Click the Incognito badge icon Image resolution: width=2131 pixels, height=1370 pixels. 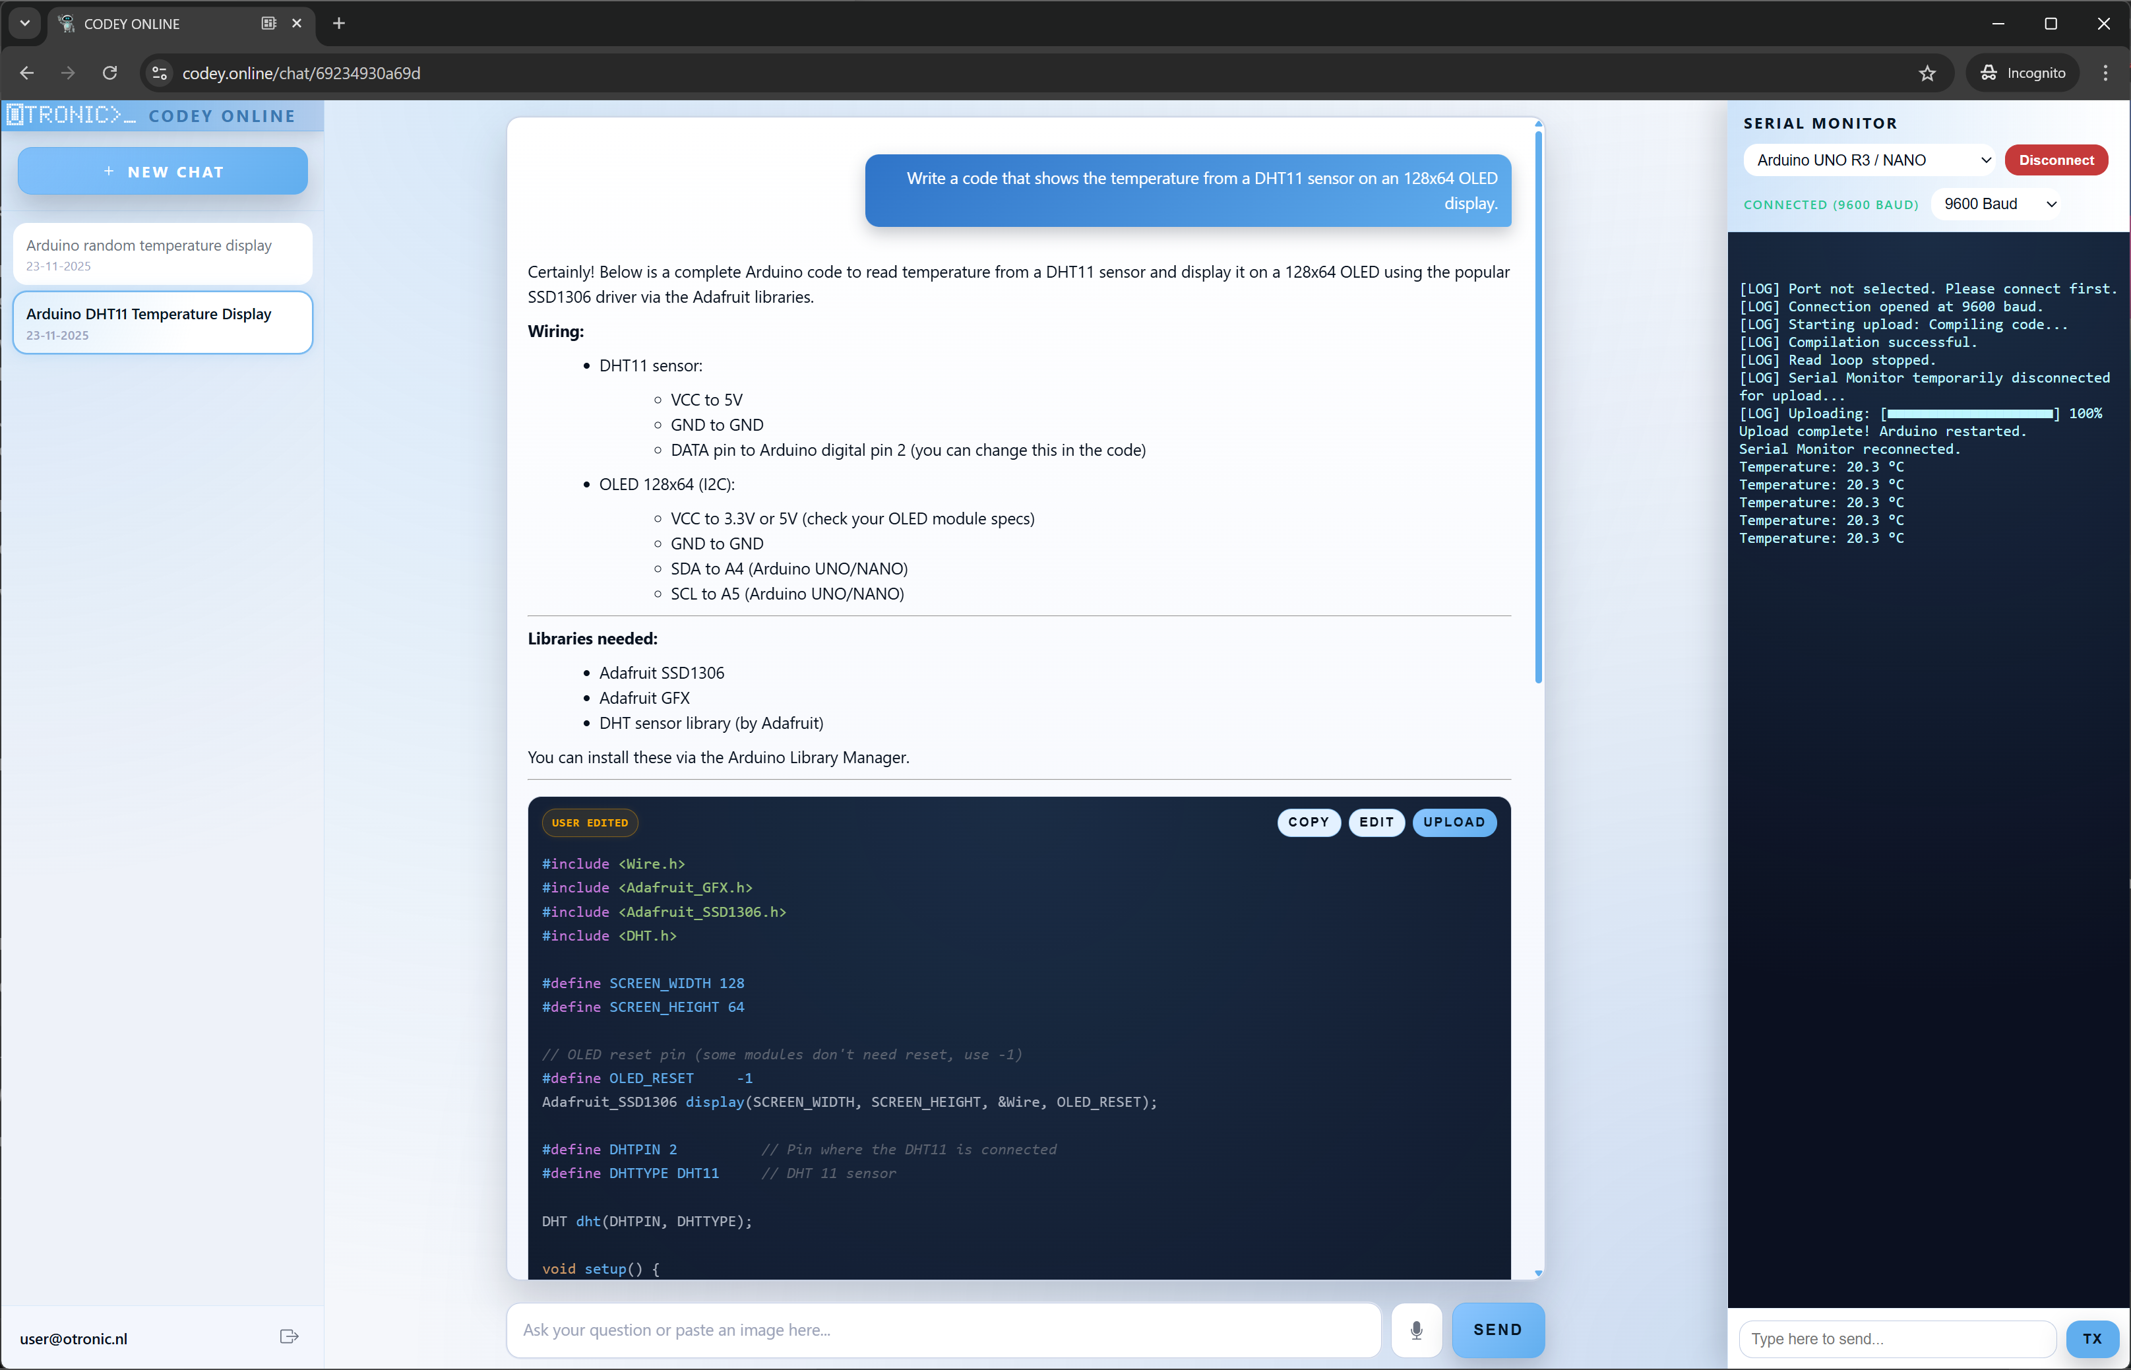[x=1988, y=73]
